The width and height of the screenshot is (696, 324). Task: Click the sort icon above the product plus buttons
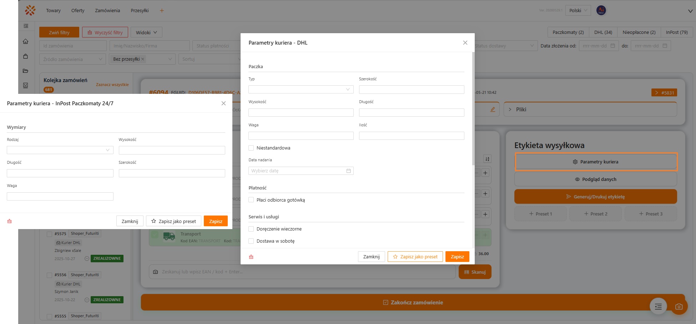click(487, 159)
